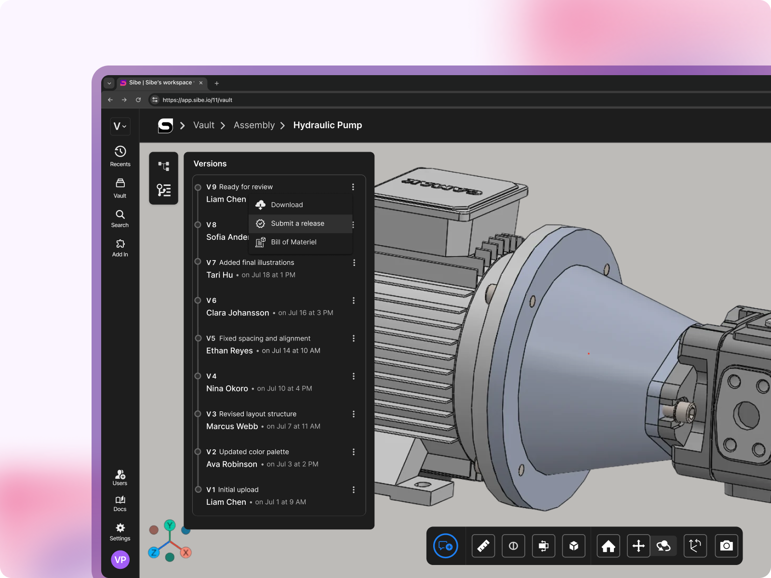Open the V8 version options menu

[354, 225]
